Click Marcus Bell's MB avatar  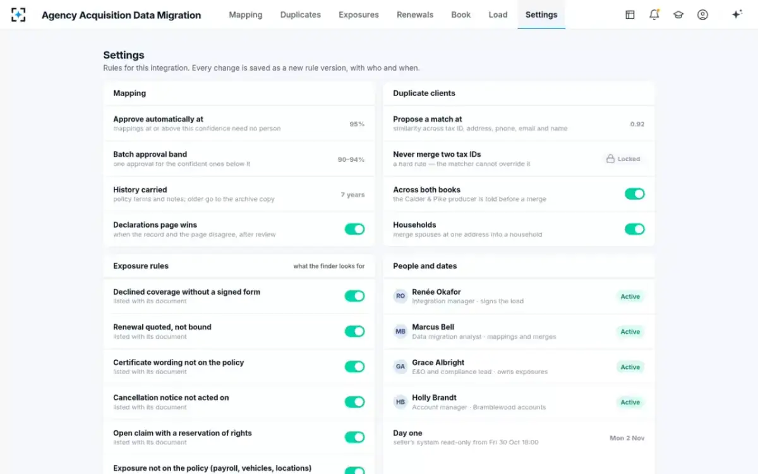[x=400, y=331]
